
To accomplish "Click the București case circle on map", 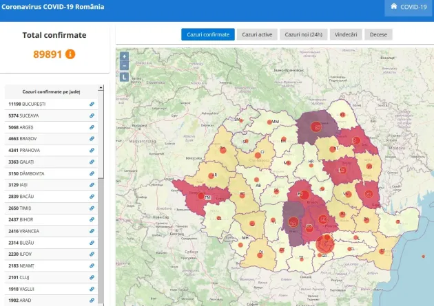I will [x=325, y=244].
